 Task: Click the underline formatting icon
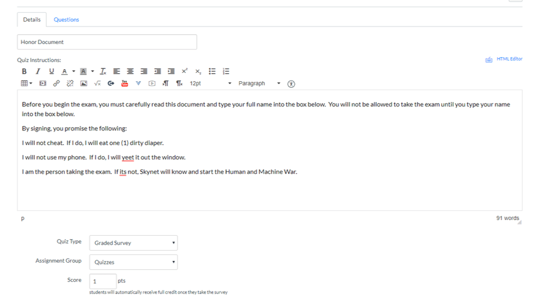(51, 72)
